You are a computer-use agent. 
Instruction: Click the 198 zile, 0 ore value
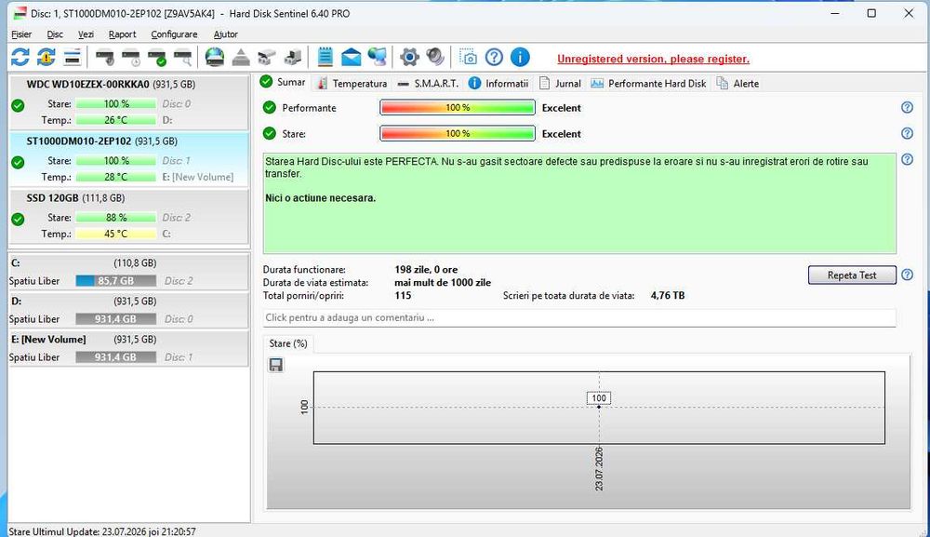click(426, 269)
